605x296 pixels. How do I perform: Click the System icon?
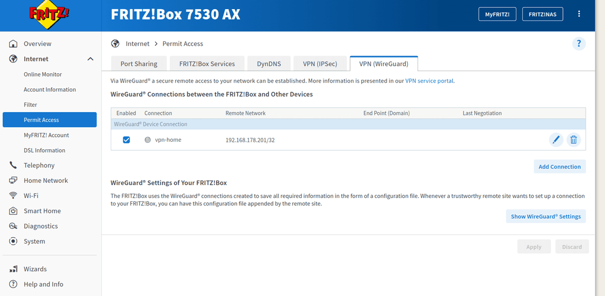(x=13, y=242)
